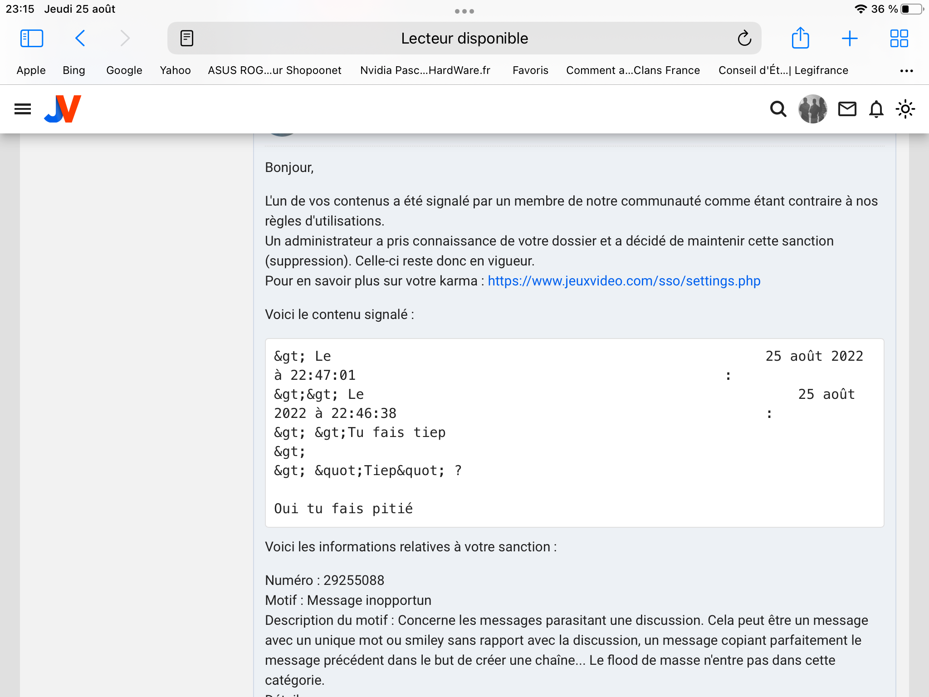Go to the JV logo homepage
The image size is (929, 697).
pos(63,109)
